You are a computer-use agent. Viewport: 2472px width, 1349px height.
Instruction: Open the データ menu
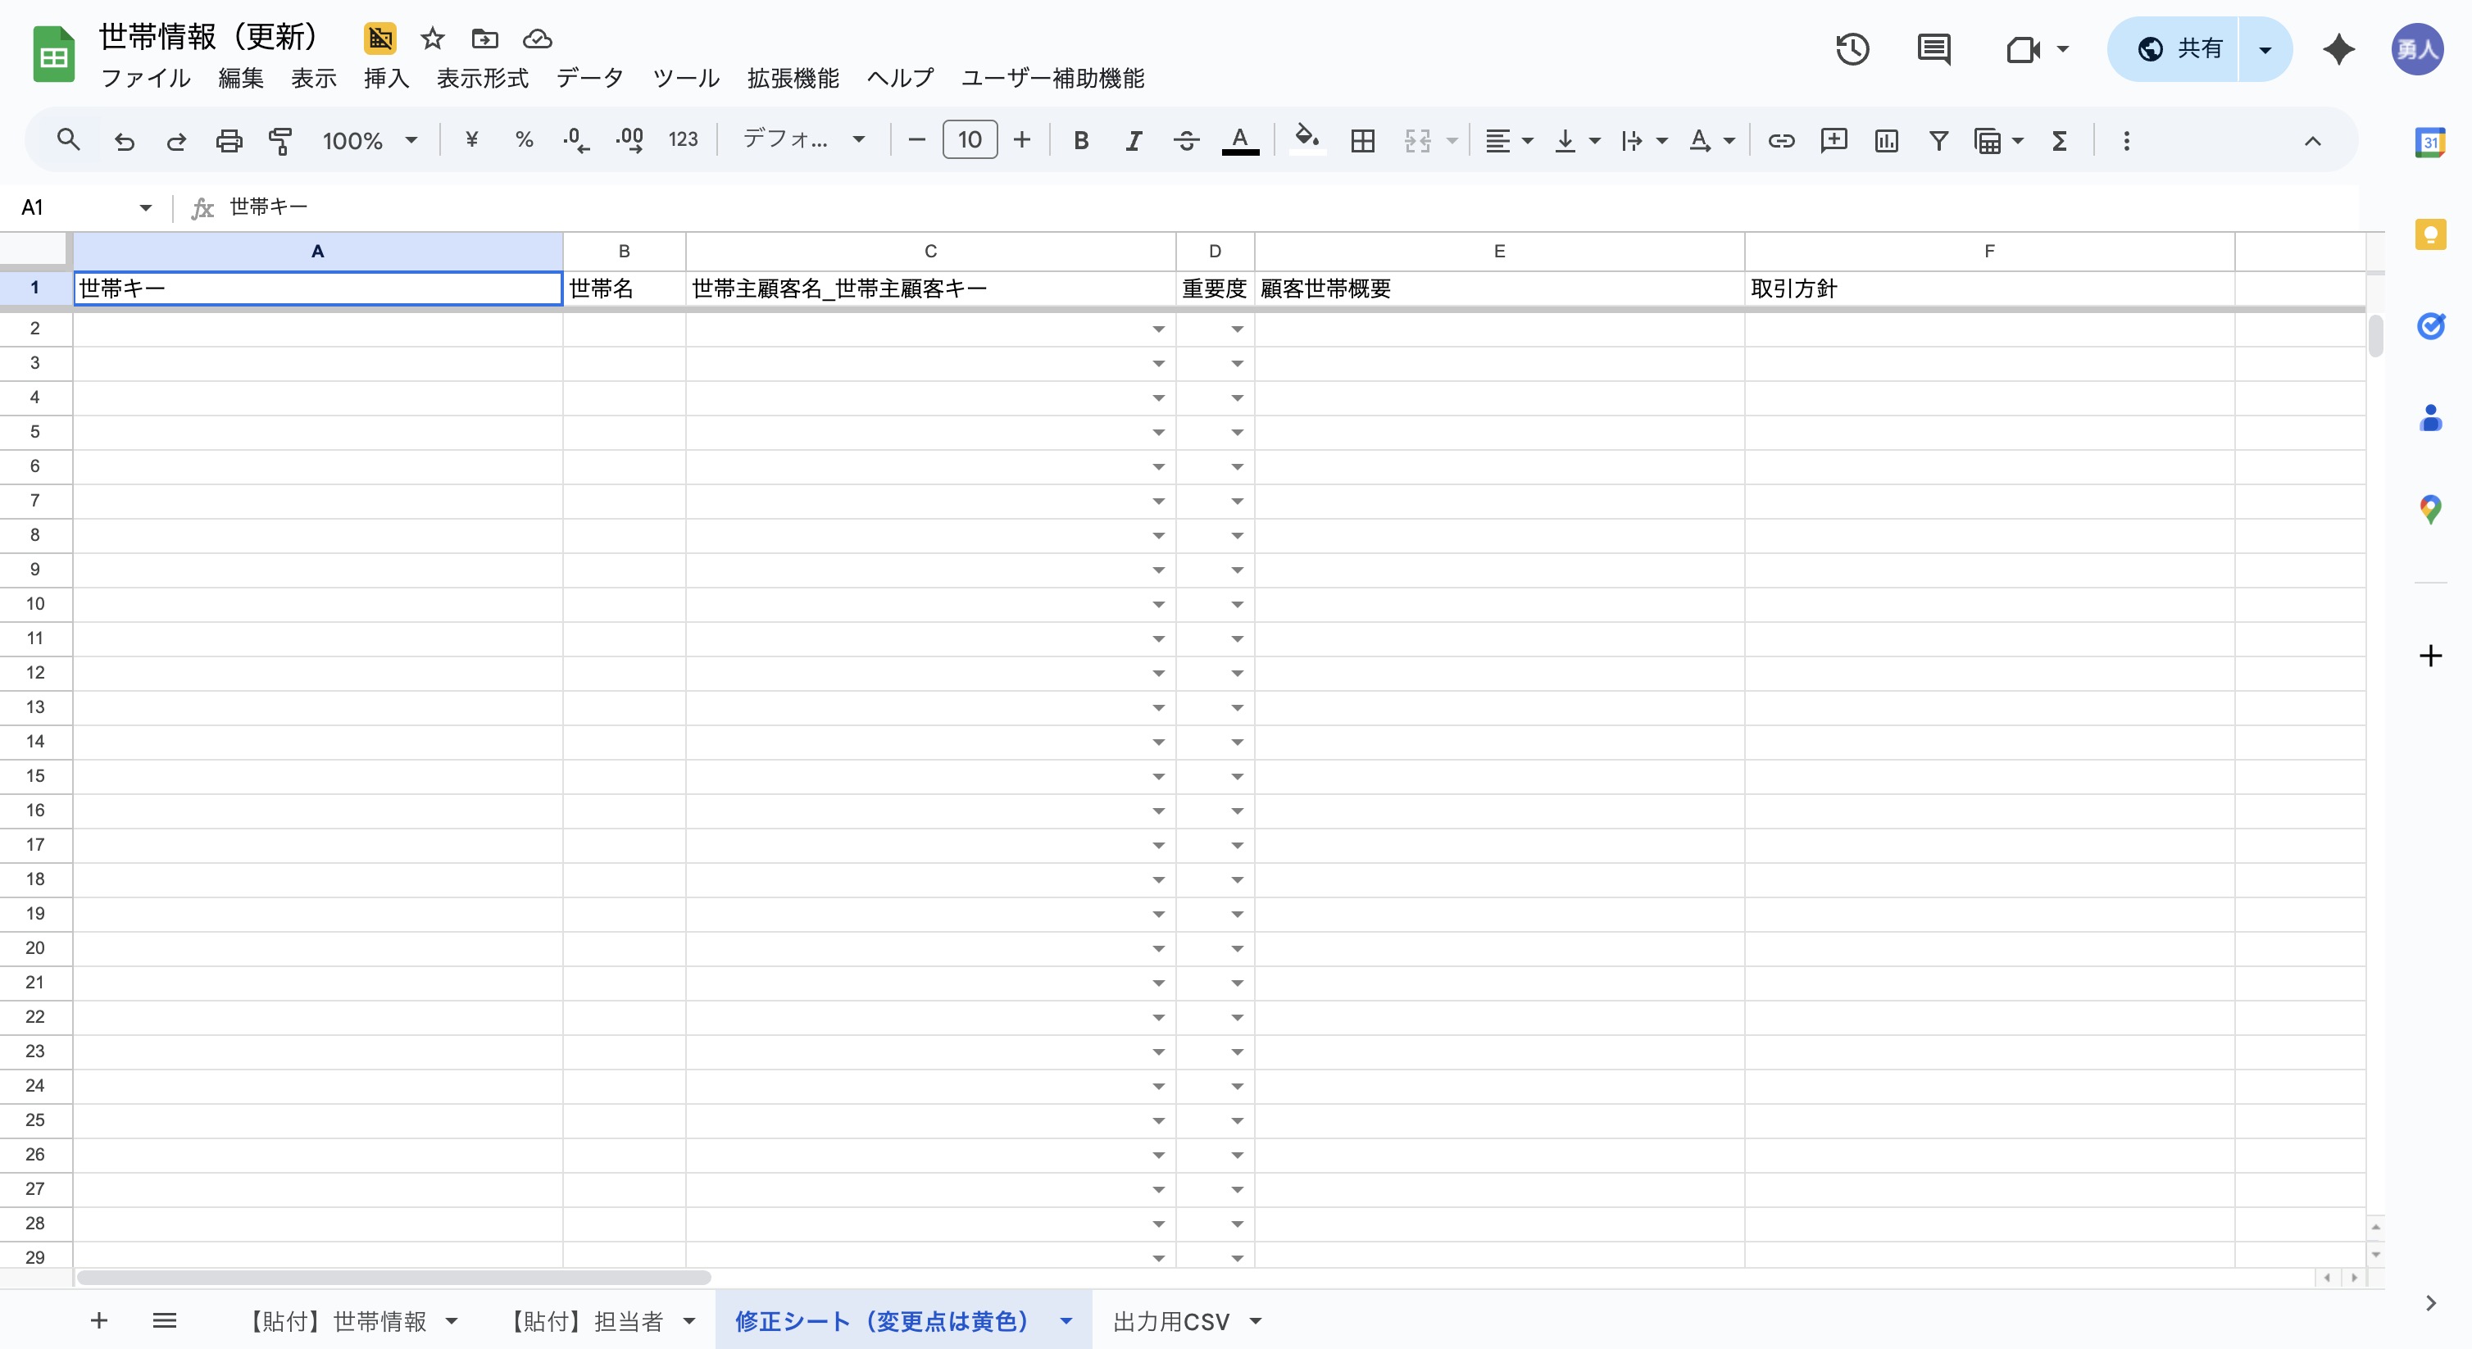coord(589,79)
